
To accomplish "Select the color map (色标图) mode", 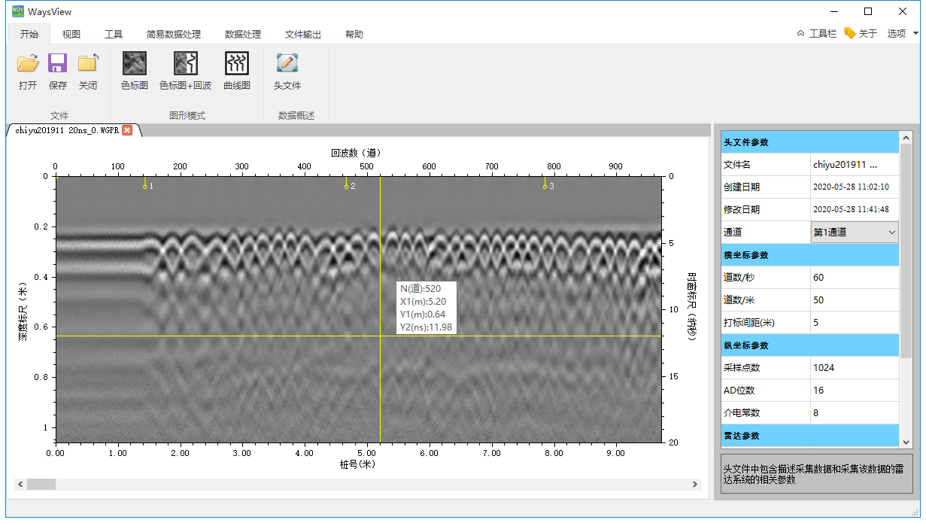I will [135, 63].
